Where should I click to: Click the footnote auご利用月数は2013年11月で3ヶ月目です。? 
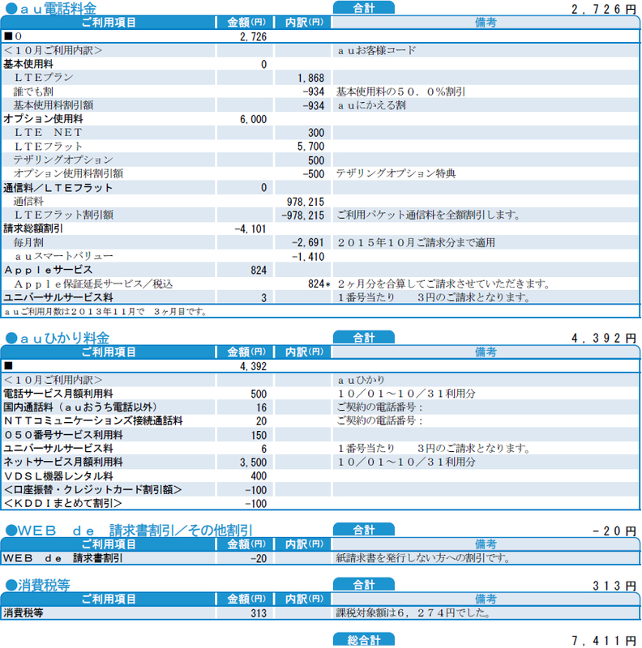[106, 311]
